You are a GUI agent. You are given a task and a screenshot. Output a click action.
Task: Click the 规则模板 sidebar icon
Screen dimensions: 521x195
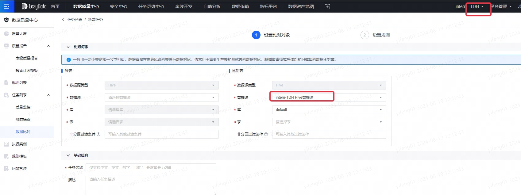pyautogui.click(x=6, y=156)
